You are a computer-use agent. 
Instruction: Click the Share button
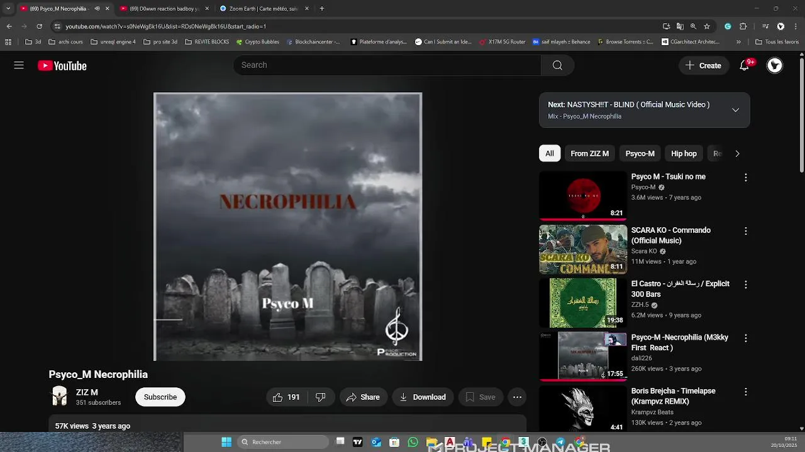pyautogui.click(x=363, y=397)
